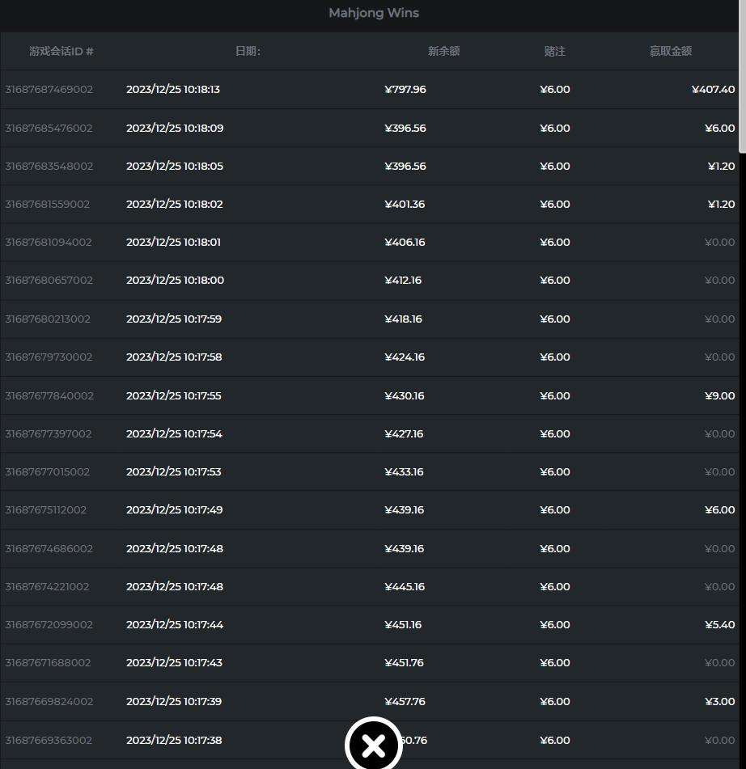The image size is (746, 769).
Task: Click the date 2023/12/25 10:17:38
Action: (174, 740)
